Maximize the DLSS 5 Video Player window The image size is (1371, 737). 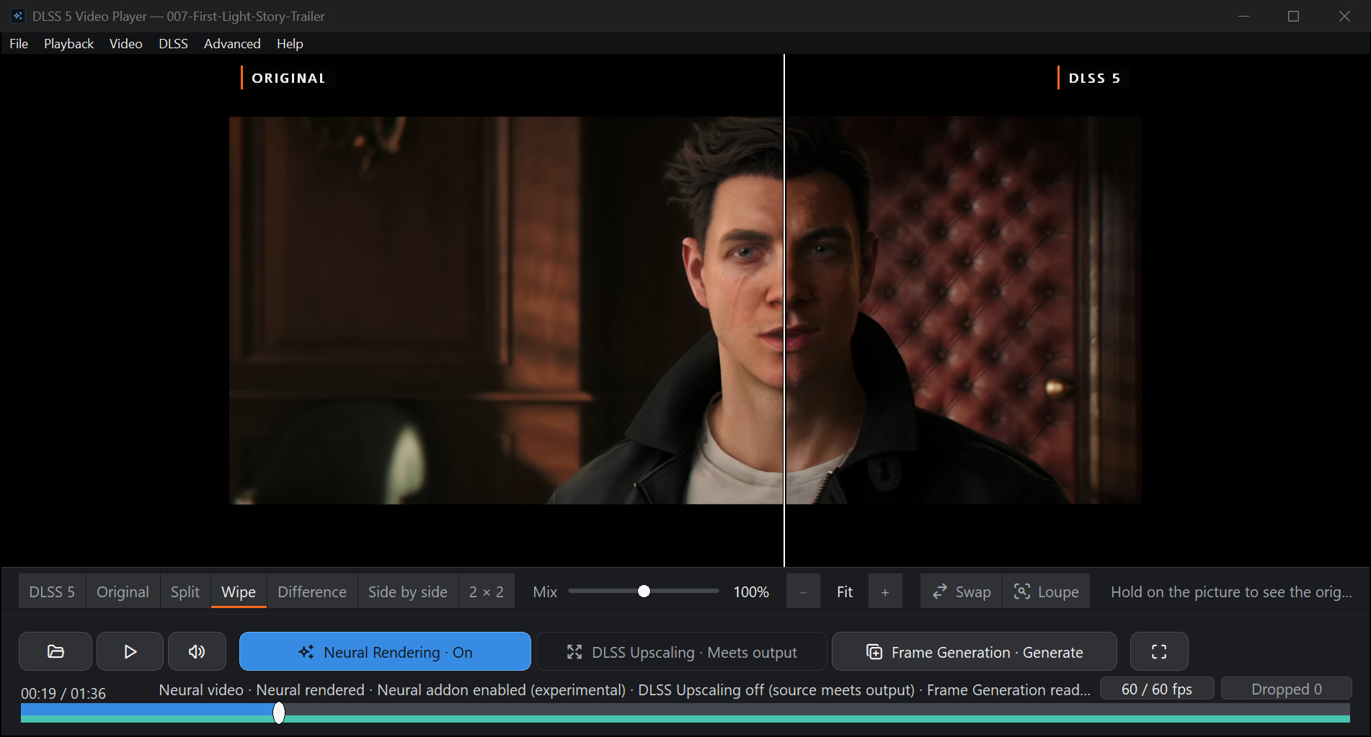click(1294, 16)
